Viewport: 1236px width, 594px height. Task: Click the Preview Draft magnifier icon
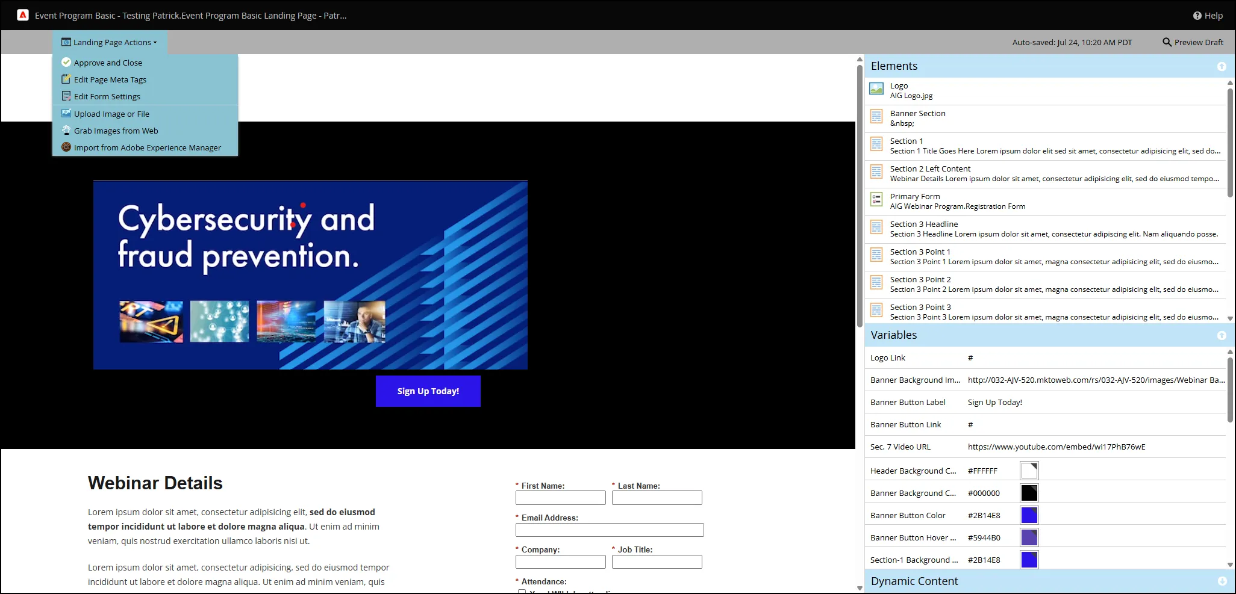click(x=1167, y=42)
